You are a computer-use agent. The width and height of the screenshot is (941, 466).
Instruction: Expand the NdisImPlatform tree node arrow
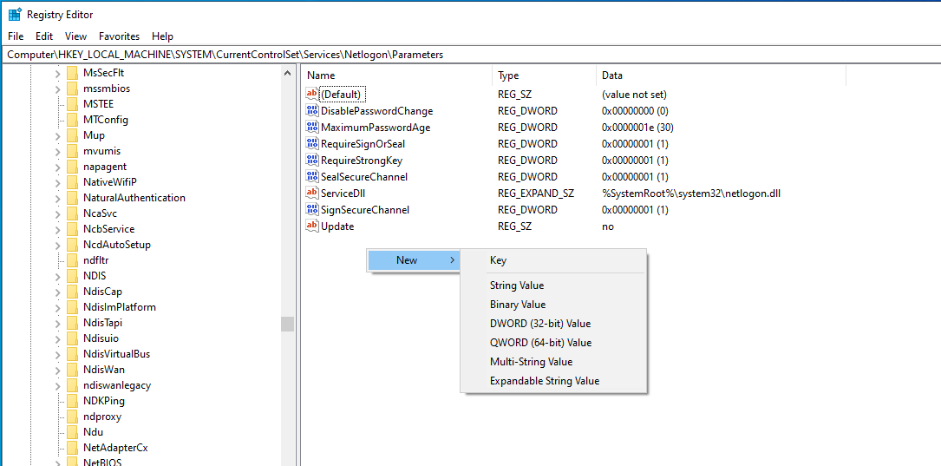(57, 307)
